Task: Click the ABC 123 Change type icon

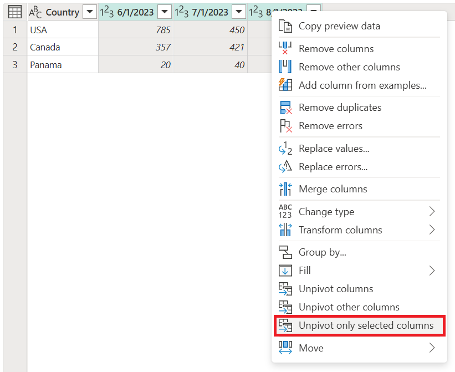Action: pos(285,211)
